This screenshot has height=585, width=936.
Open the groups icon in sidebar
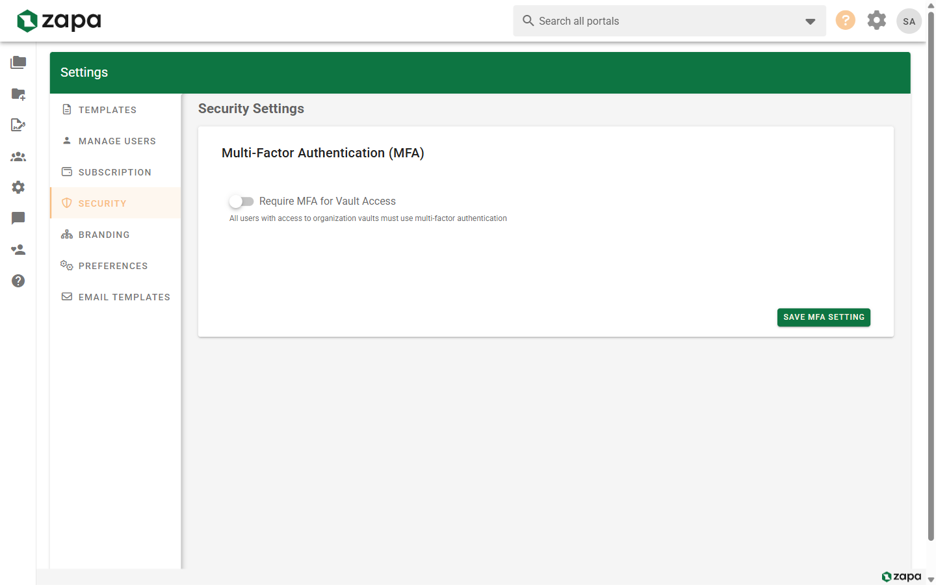(18, 157)
